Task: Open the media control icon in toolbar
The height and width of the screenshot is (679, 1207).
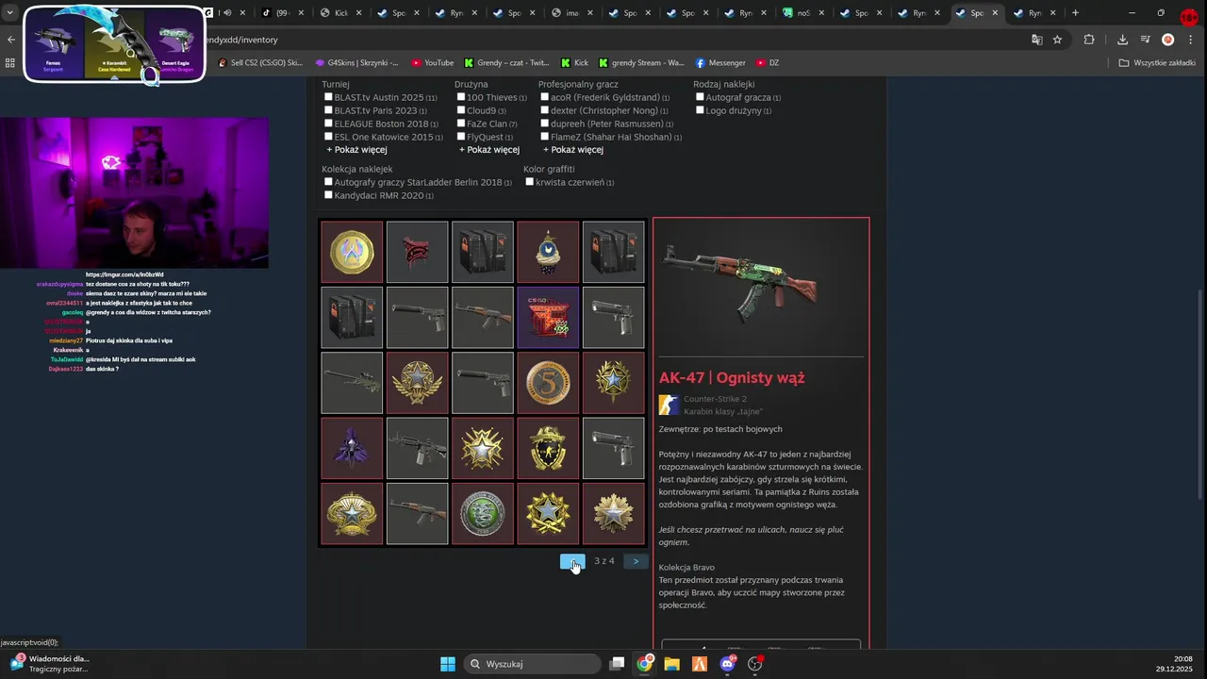Action: [1145, 40]
